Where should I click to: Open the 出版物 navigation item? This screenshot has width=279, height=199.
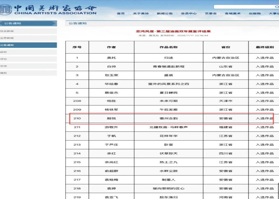tap(255, 13)
